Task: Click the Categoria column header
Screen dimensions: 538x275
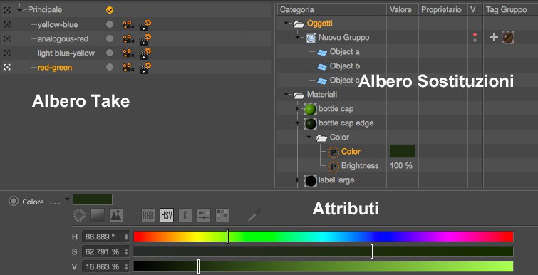Action: [x=297, y=10]
